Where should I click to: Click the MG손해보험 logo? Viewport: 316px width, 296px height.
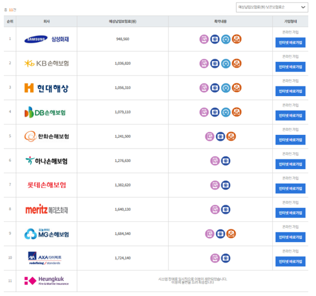pyautogui.click(x=46, y=234)
